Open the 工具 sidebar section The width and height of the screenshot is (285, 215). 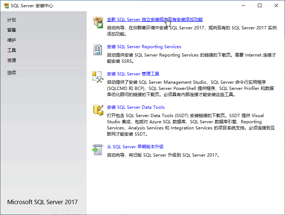pos(12,50)
